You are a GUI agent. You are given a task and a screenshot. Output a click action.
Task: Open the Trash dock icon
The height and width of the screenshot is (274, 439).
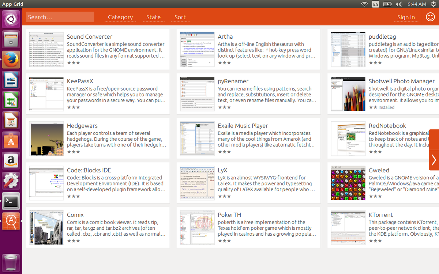(11, 263)
